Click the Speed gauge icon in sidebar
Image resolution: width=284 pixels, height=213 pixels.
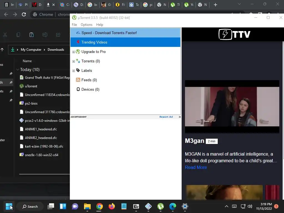78,33
